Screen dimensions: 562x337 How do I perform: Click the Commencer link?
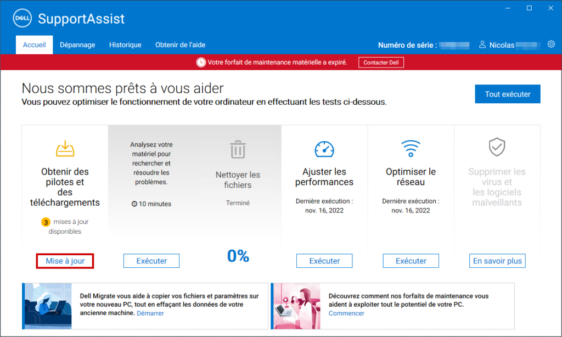pyautogui.click(x=346, y=313)
